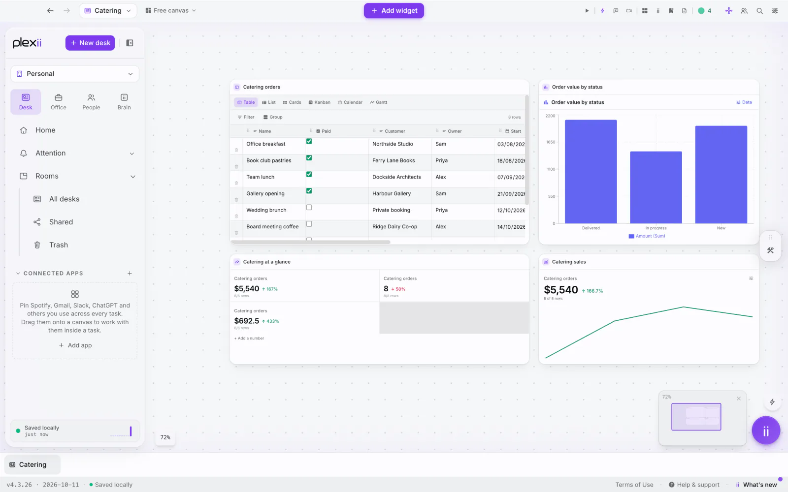
Task: Open the search magnifier icon
Action: pyautogui.click(x=759, y=11)
